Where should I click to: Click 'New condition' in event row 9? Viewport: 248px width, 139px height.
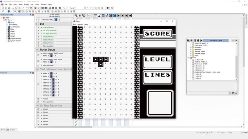(x=48, y=46)
